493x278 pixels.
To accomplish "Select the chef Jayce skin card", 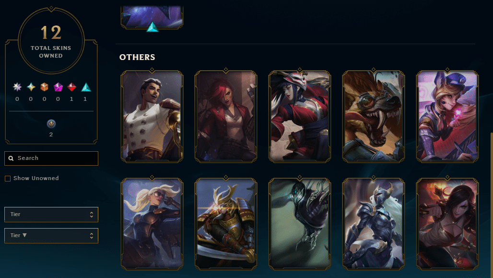I will (152, 116).
